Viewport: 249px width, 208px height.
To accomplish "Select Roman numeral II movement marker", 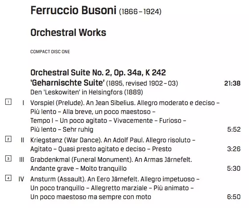I will (x=22, y=140).
